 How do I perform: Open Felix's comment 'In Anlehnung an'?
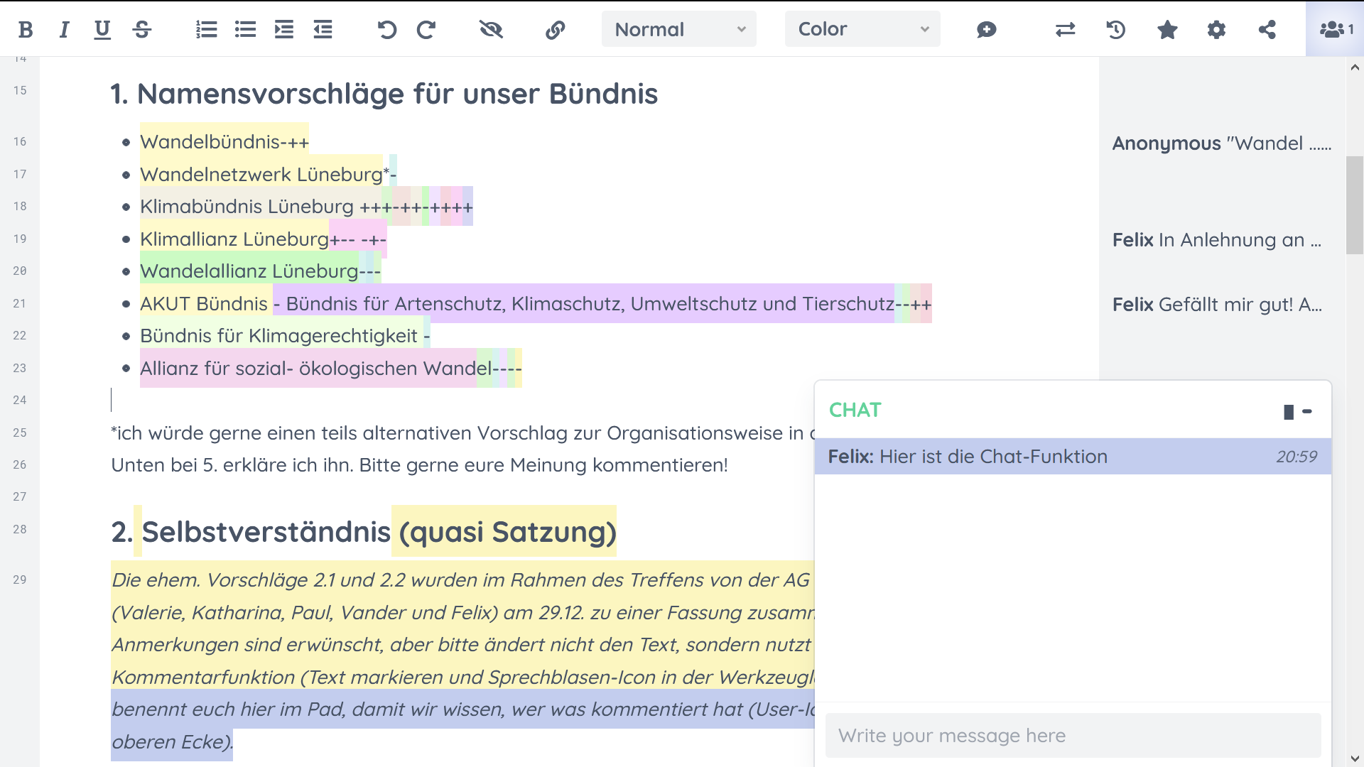1216,240
